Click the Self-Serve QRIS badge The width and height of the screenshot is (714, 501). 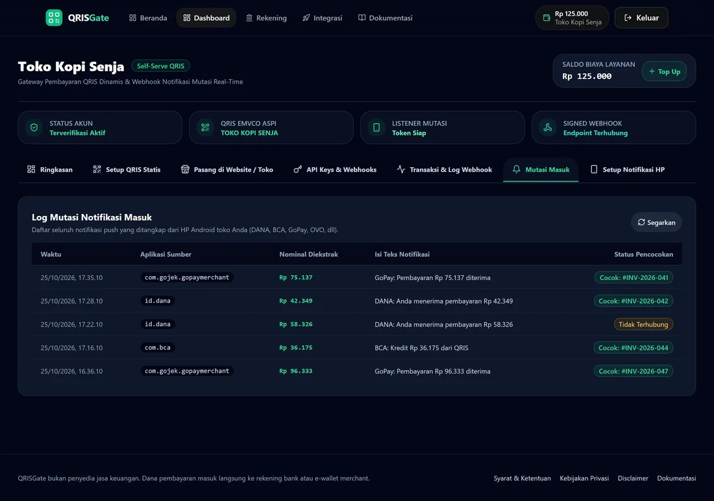(161, 66)
